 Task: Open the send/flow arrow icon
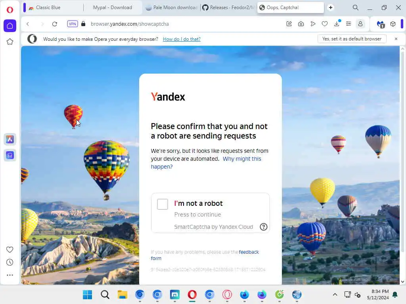click(313, 24)
